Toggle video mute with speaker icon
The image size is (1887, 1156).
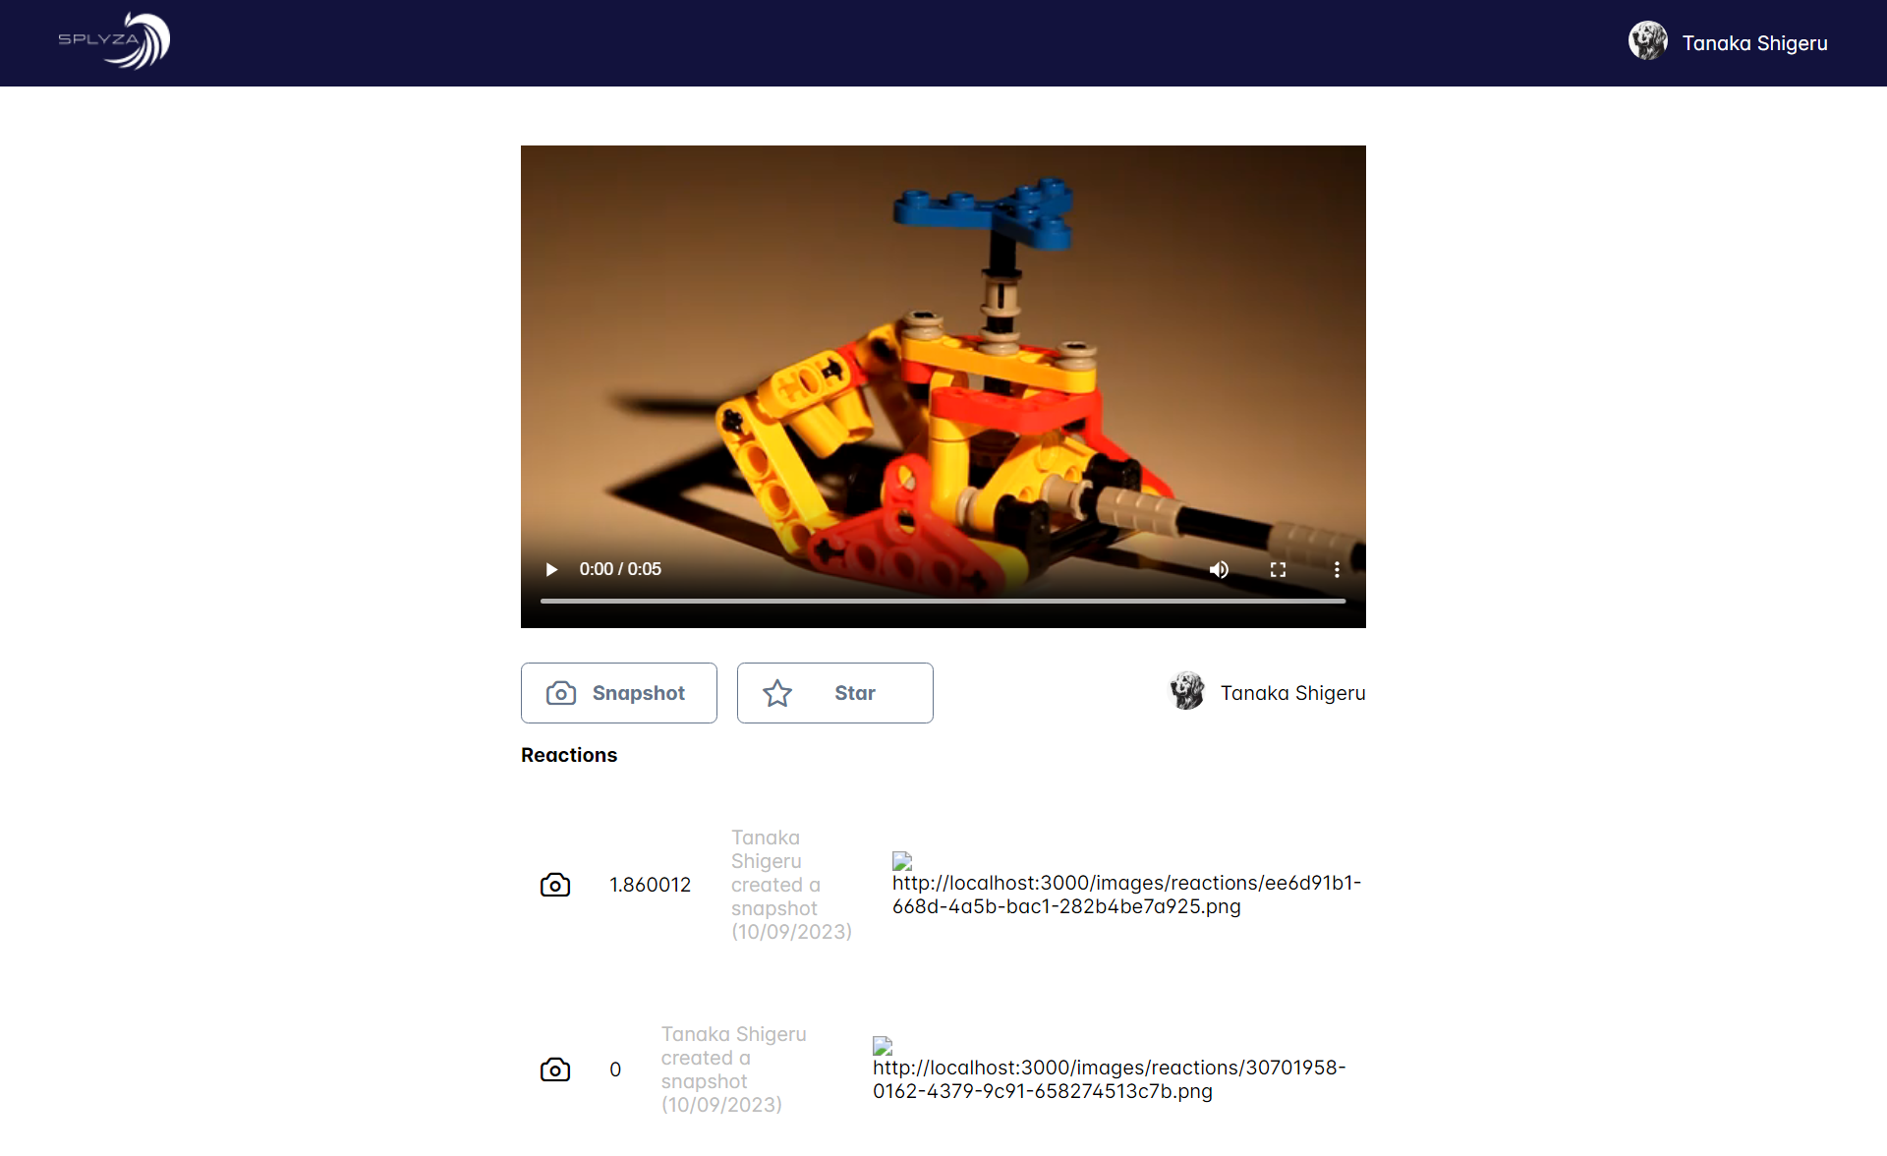point(1219,568)
